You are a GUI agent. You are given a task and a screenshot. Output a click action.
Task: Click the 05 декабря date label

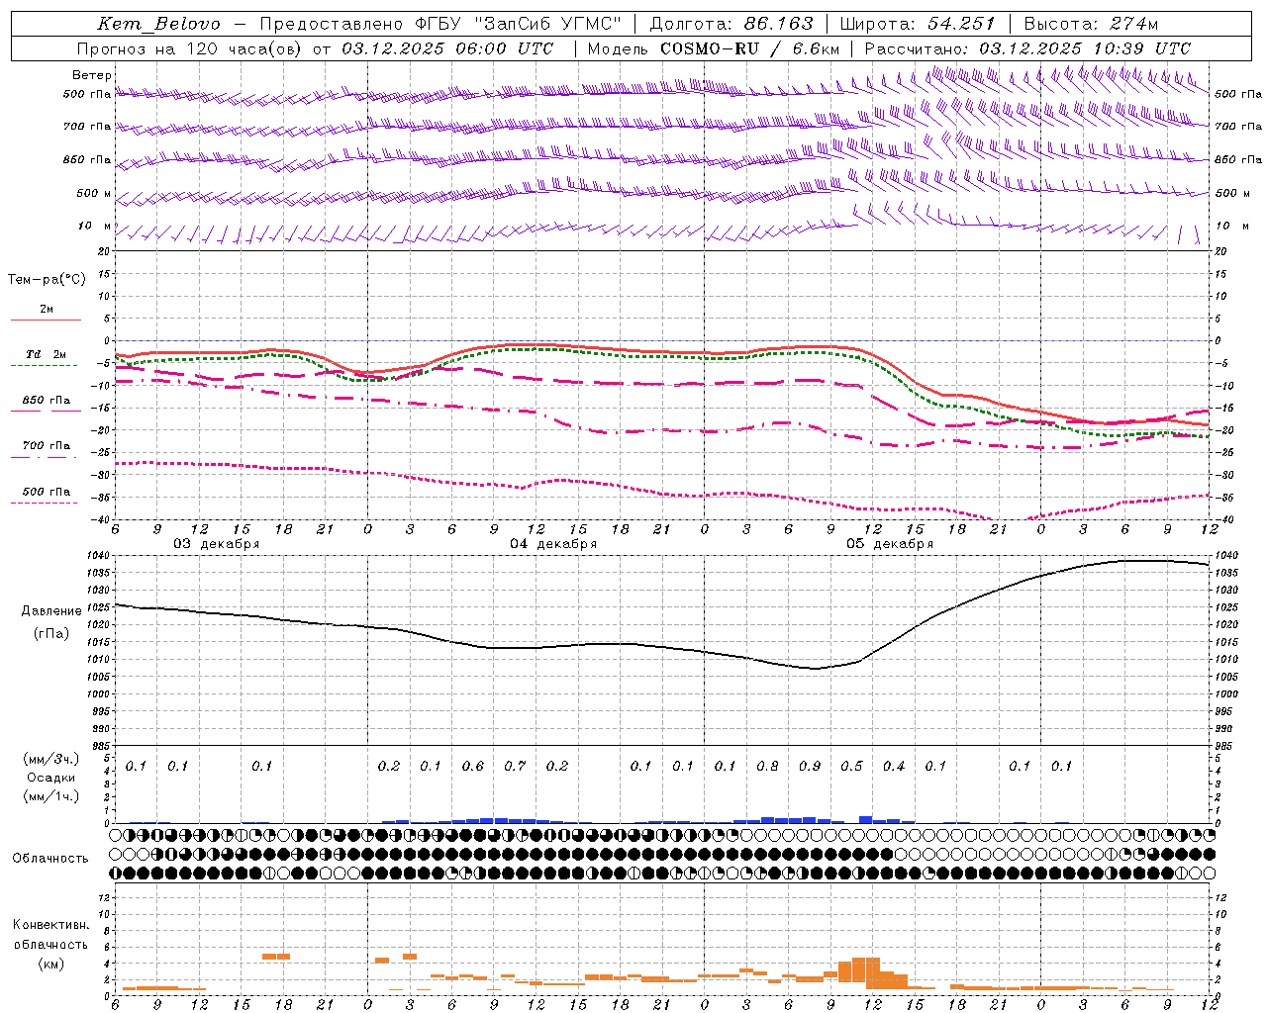(x=890, y=544)
